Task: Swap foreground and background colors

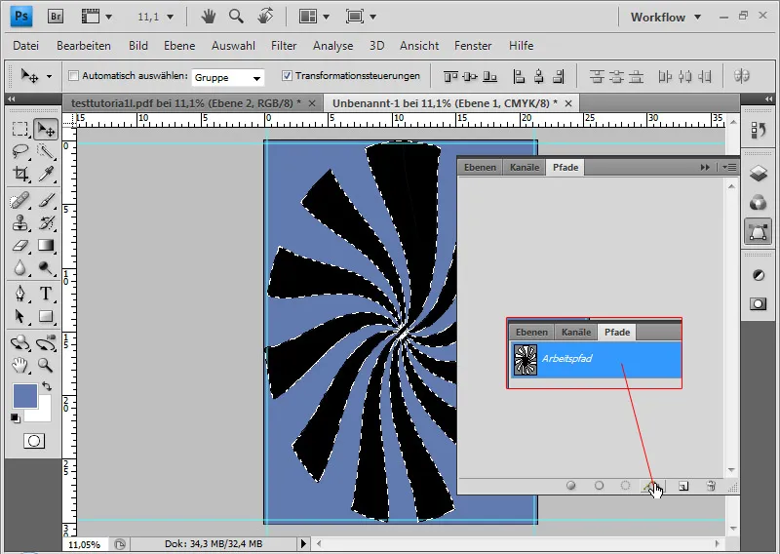Action: click(47, 386)
